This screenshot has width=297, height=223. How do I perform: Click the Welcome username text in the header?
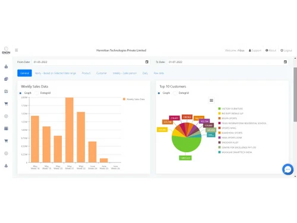tap(235, 51)
